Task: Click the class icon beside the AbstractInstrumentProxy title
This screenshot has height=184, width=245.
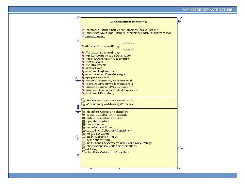Action: 111,21
